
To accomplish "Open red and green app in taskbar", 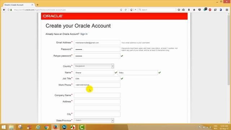I will pyautogui.click(x=73, y=127).
